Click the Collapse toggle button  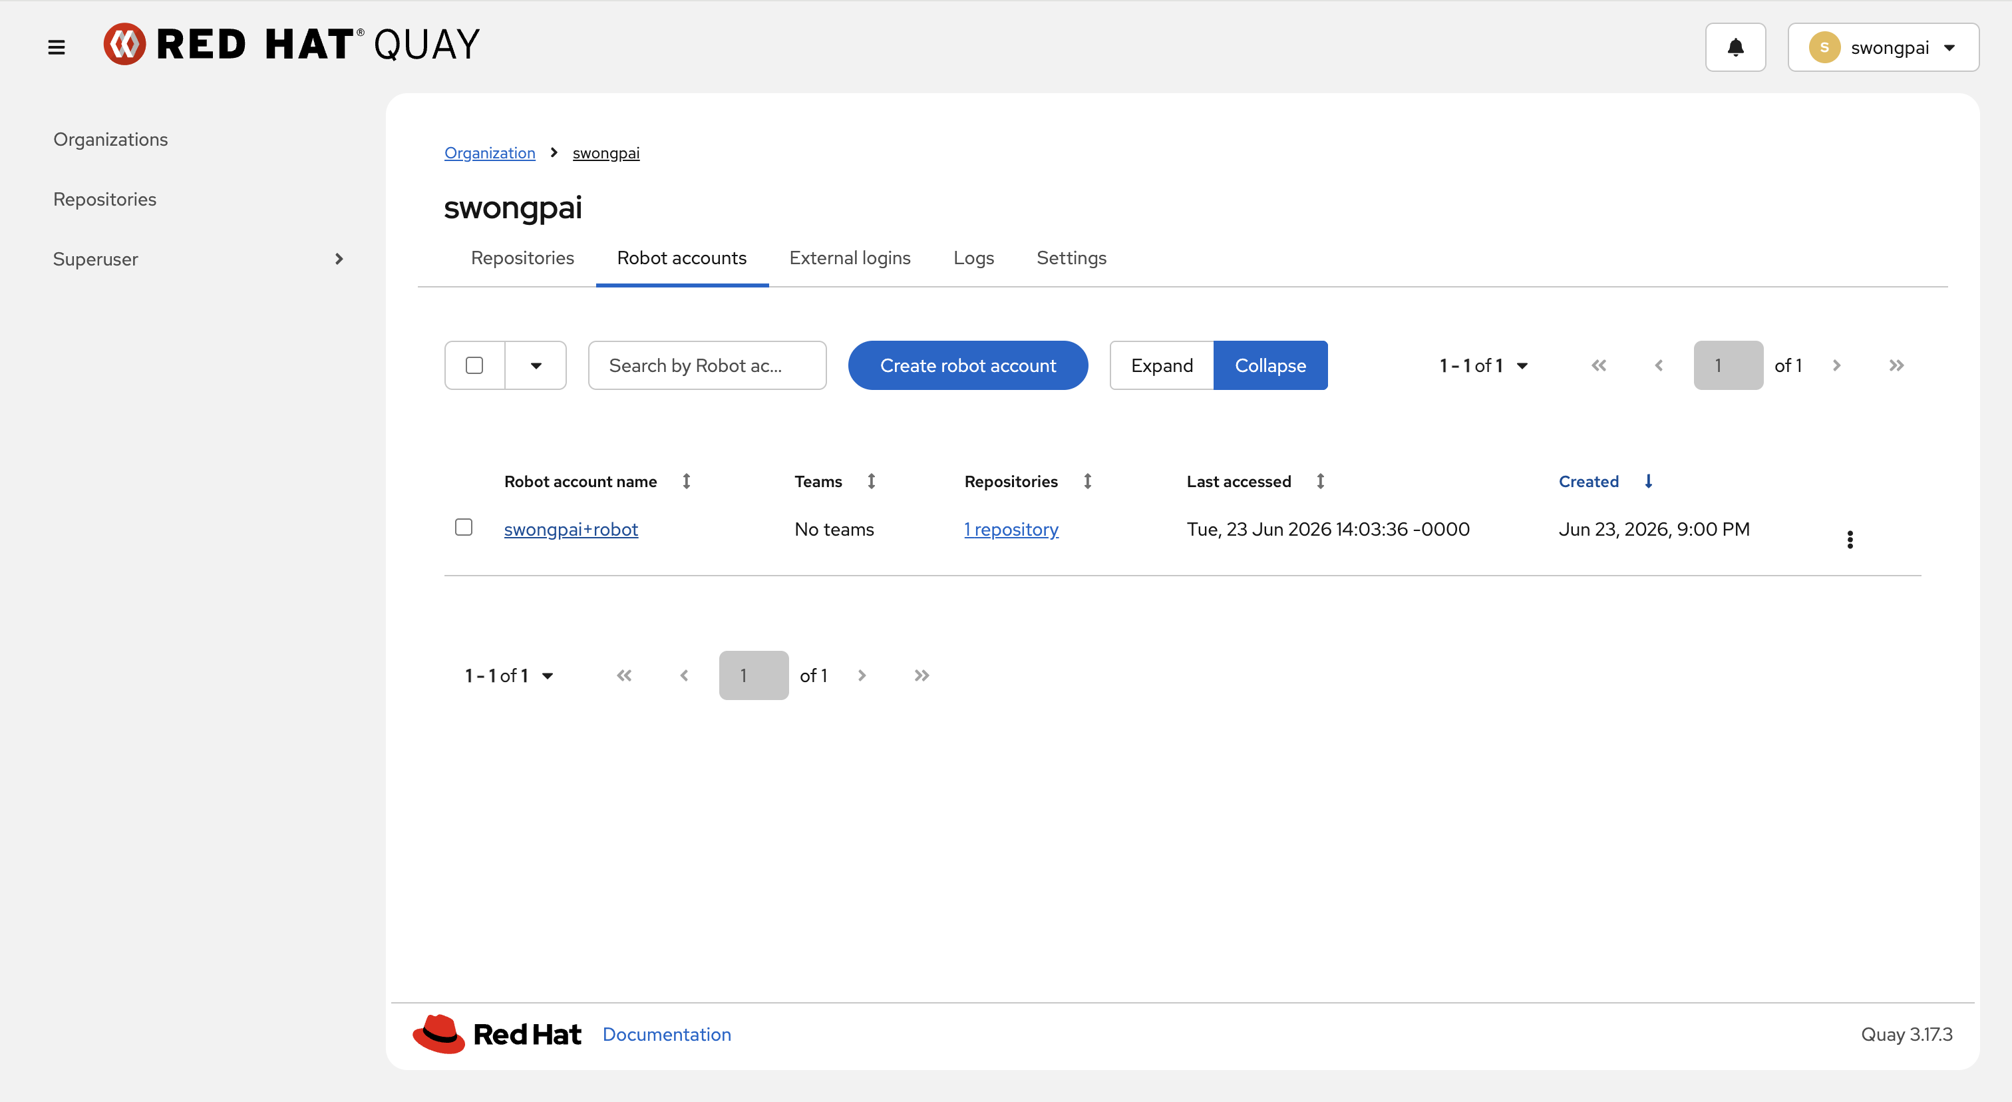1270,365
